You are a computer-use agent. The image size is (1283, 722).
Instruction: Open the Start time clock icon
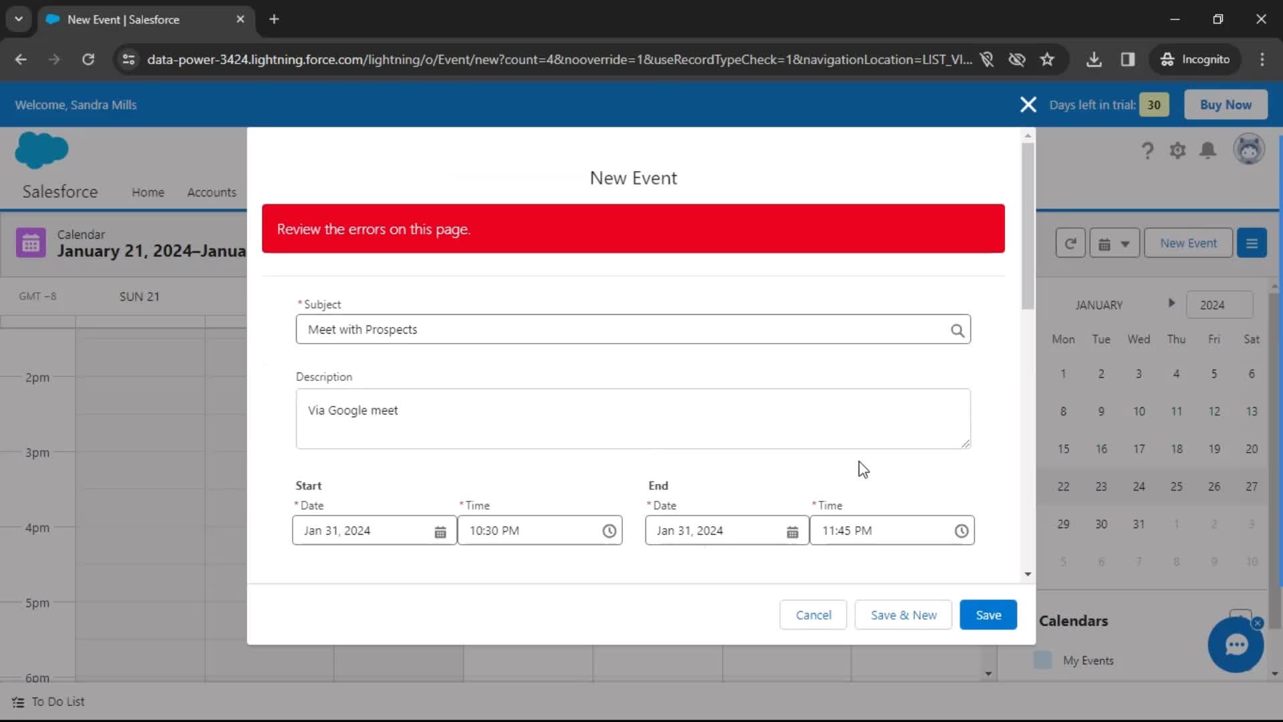(x=609, y=531)
